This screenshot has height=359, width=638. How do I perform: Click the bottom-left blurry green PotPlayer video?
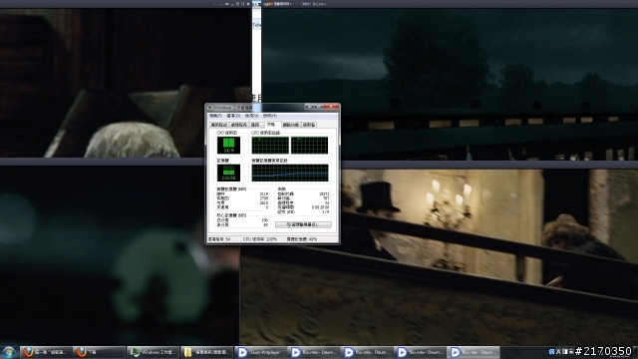click(x=120, y=255)
